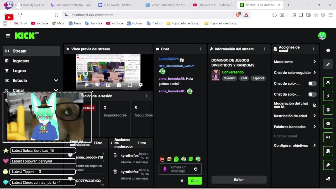Screen dimensions: 336x189
Task: Select Ingresos in the left sidebar
Action: (x=31, y=61)
